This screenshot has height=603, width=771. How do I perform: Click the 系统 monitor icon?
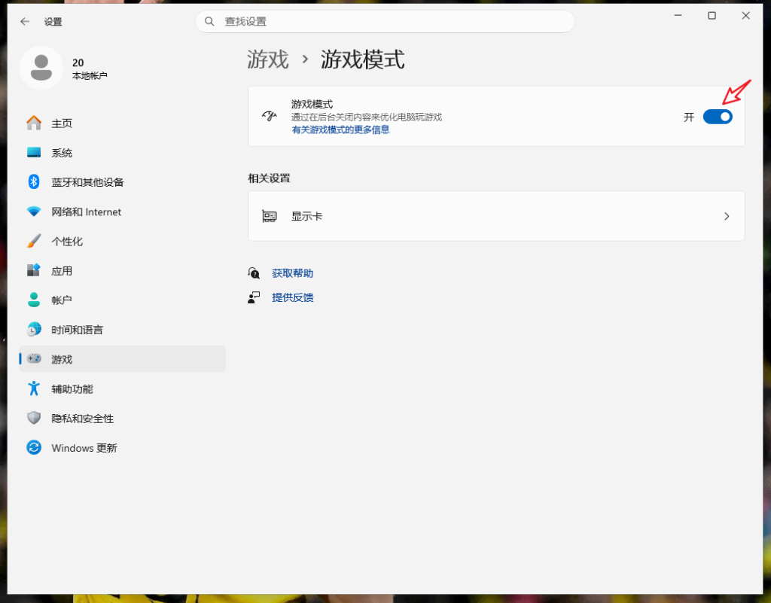34,152
